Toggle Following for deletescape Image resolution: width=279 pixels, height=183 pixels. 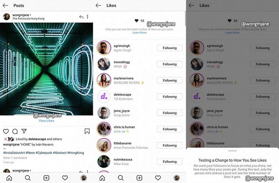(x=169, y=97)
